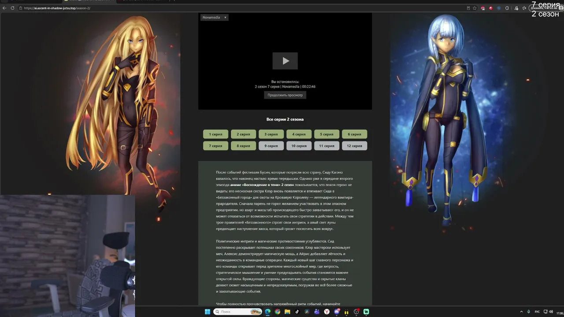Viewport: 564px width, 317px height.
Task: Open TikTok from the taskbar
Action: pyautogui.click(x=297, y=312)
